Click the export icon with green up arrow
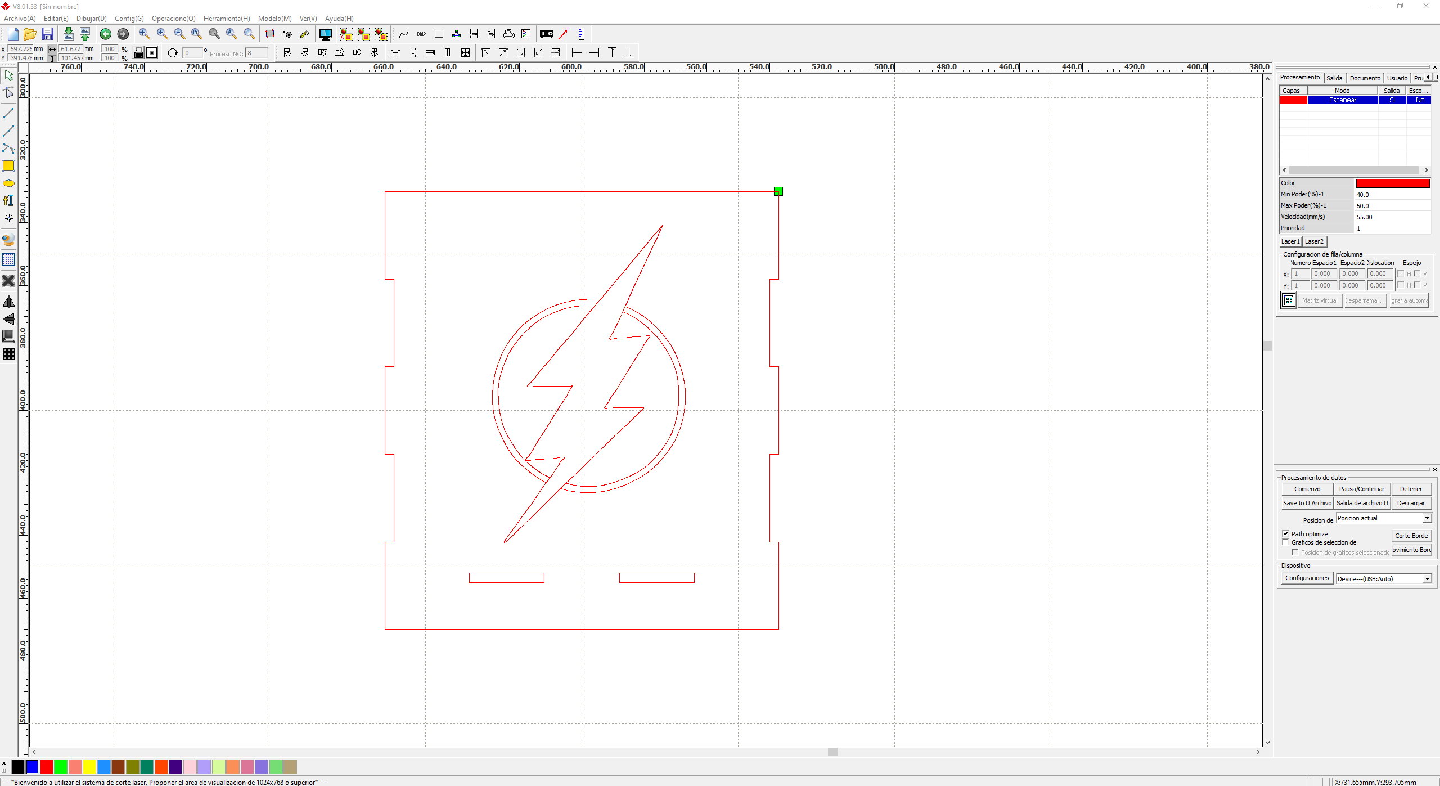1440x786 pixels. 85,34
